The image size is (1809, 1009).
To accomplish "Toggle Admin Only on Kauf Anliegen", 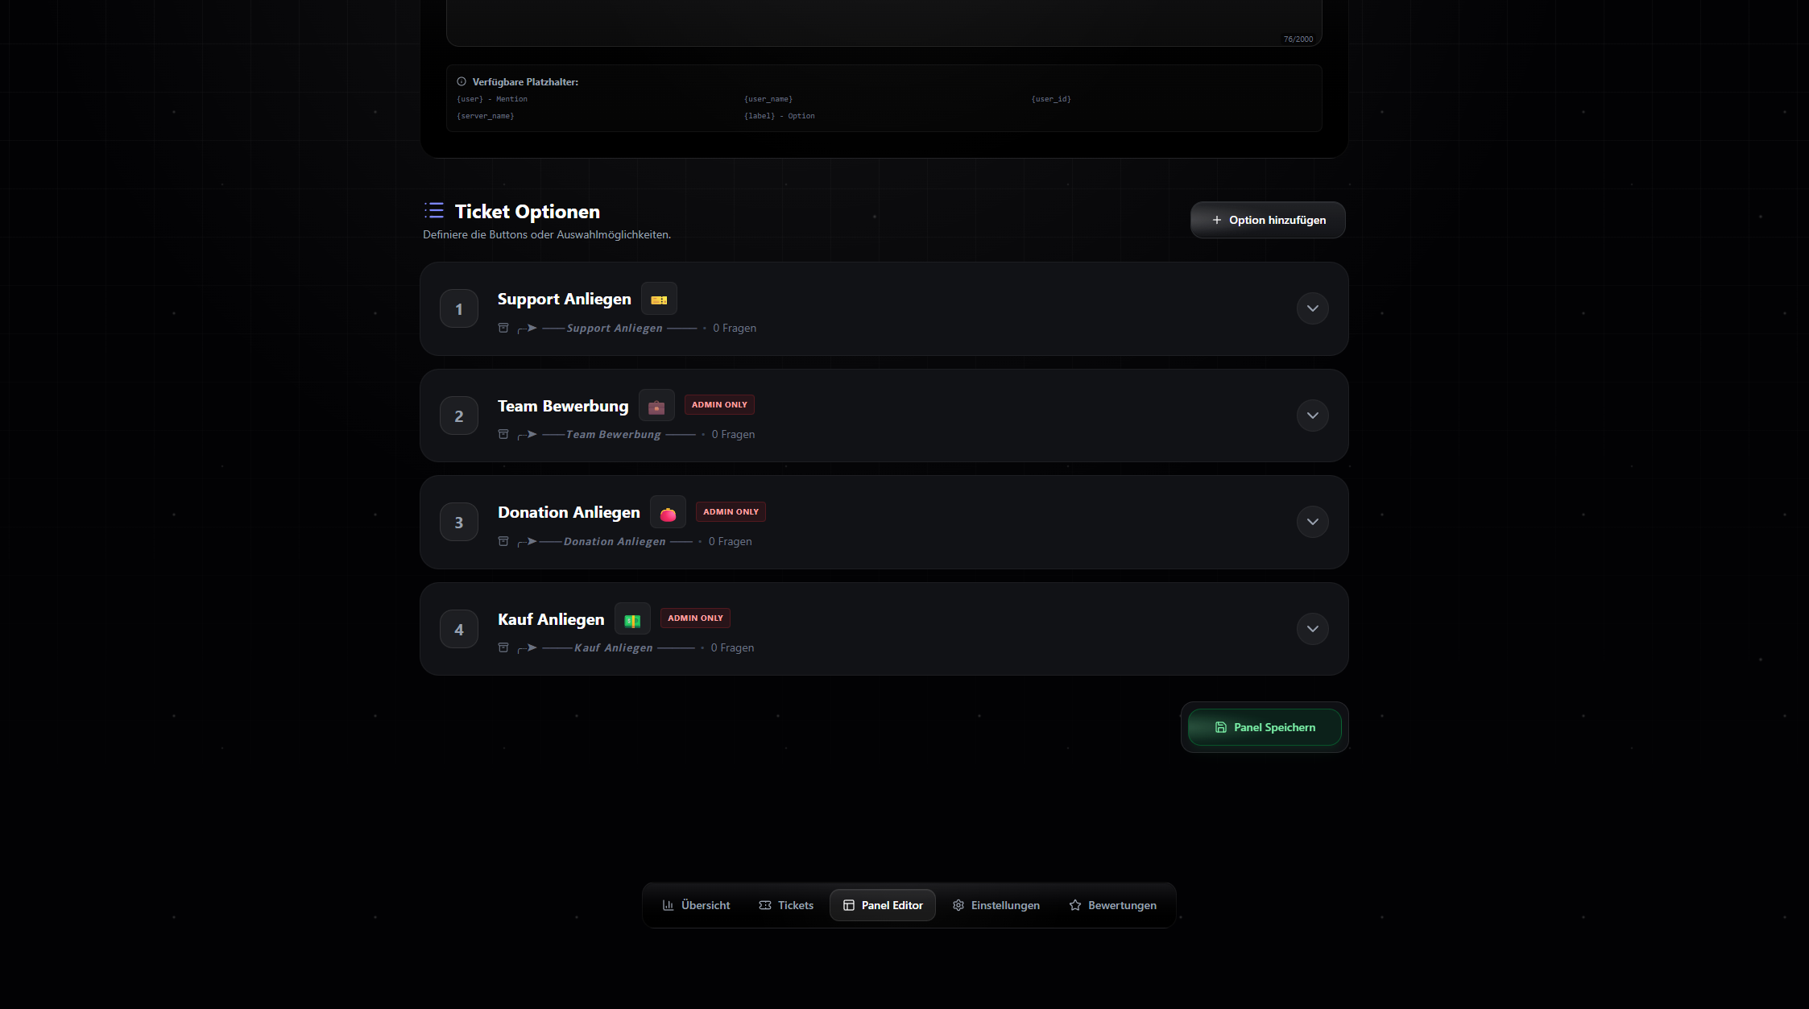I will [694, 618].
